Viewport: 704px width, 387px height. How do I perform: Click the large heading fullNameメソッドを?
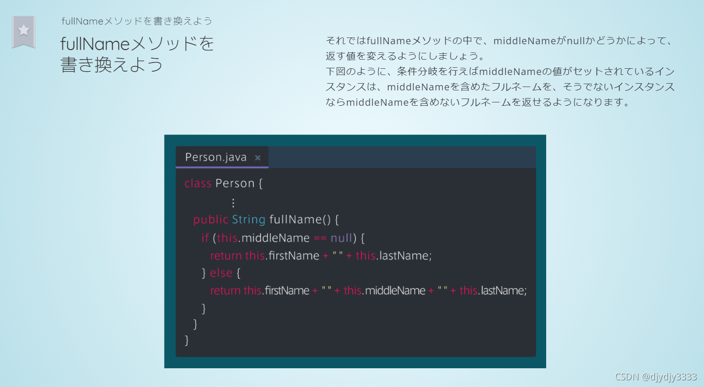point(137,44)
